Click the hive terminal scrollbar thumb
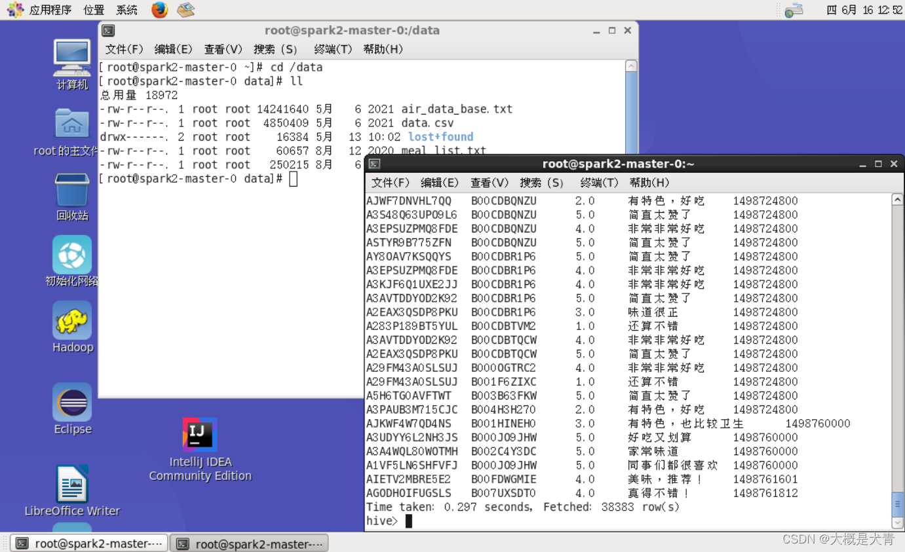The image size is (905, 552). tap(898, 506)
